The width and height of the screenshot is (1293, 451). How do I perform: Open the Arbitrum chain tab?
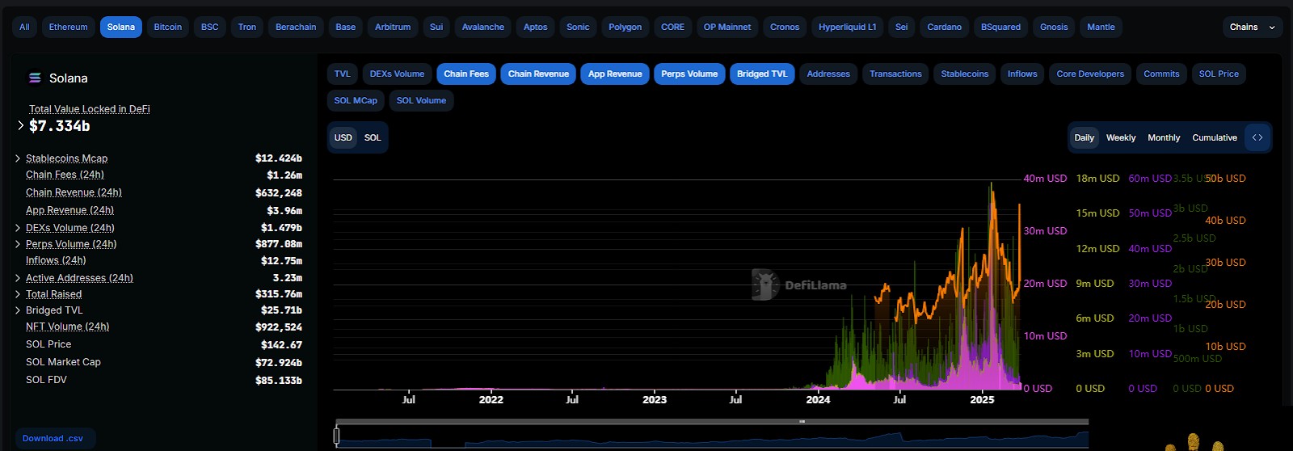click(393, 27)
